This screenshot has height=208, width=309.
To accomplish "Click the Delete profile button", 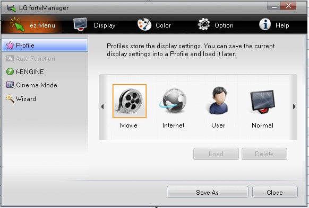I will 264,154.
